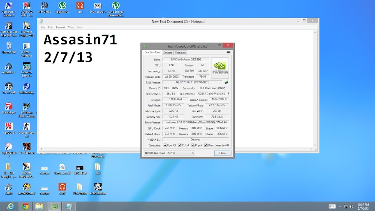Click the Subvendor XFX Pine Group value
The width and height of the screenshot is (375, 211).
(x=212, y=88)
